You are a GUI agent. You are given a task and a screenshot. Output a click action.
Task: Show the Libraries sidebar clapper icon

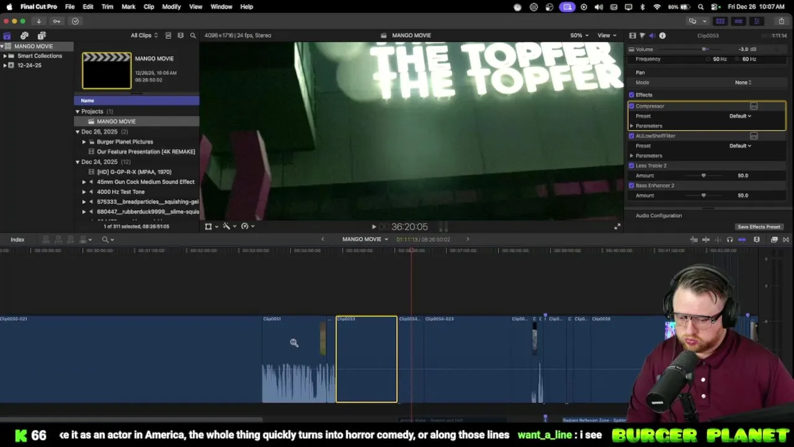tap(7, 35)
